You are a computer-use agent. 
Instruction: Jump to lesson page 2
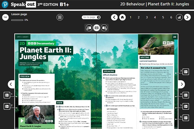tap(139, 17)
